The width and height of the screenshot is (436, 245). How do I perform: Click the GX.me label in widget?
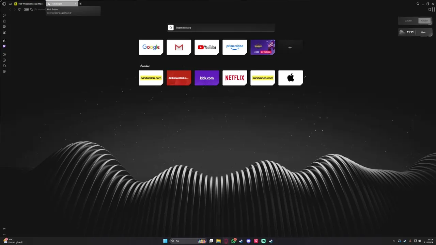408,21
